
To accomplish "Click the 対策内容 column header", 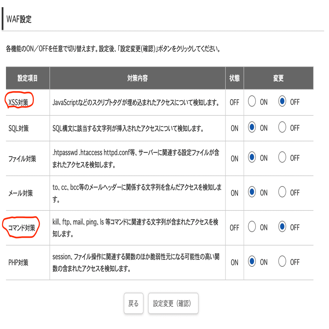I will pyautogui.click(x=137, y=78).
